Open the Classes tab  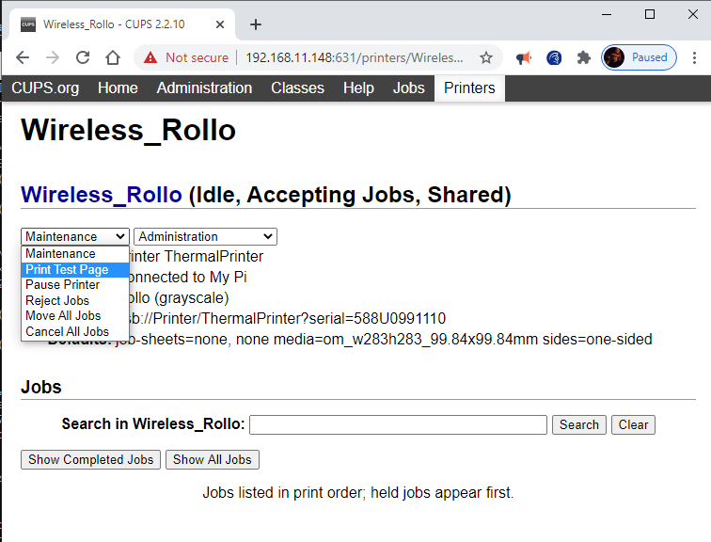click(297, 88)
